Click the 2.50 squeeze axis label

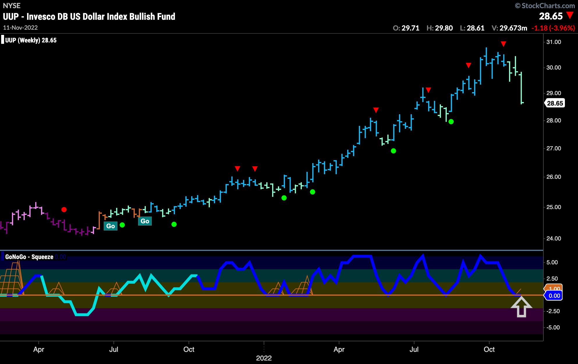click(x=552, y=279)
